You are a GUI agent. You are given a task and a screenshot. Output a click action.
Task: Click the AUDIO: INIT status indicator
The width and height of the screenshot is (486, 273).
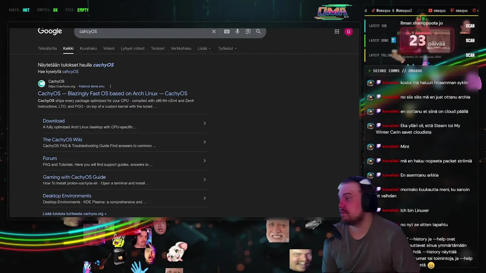(19, 10)
